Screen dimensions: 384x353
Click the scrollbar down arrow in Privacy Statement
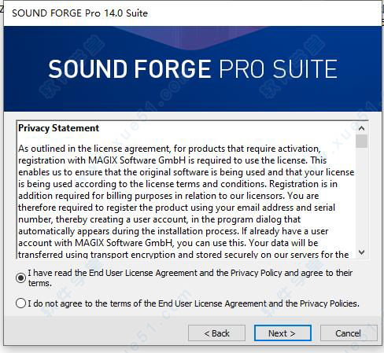point(362,252)
